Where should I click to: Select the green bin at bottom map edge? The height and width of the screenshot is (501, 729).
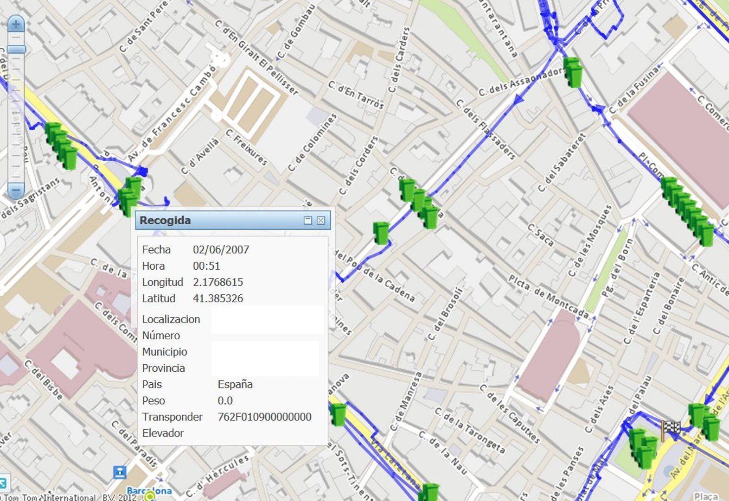tap(430, 492)
